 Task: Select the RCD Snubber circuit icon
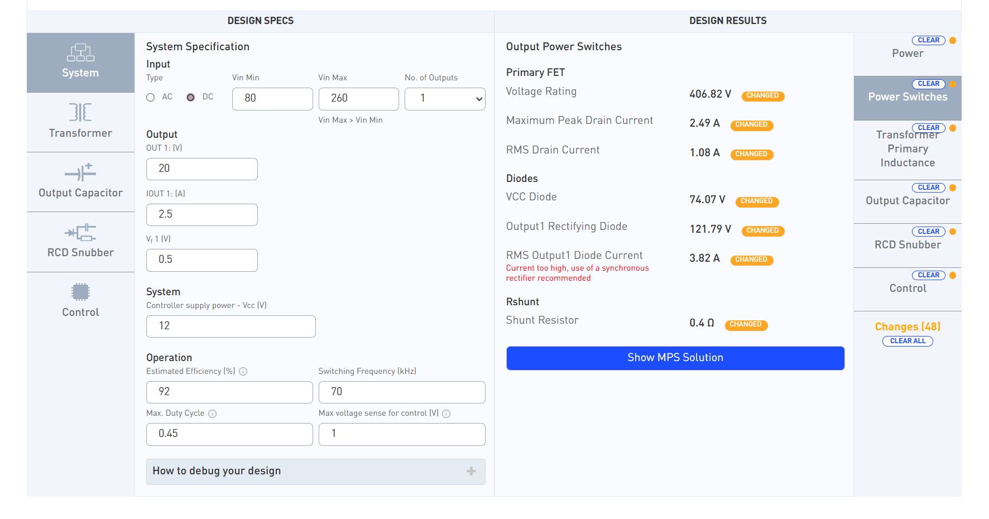point(80,232)
